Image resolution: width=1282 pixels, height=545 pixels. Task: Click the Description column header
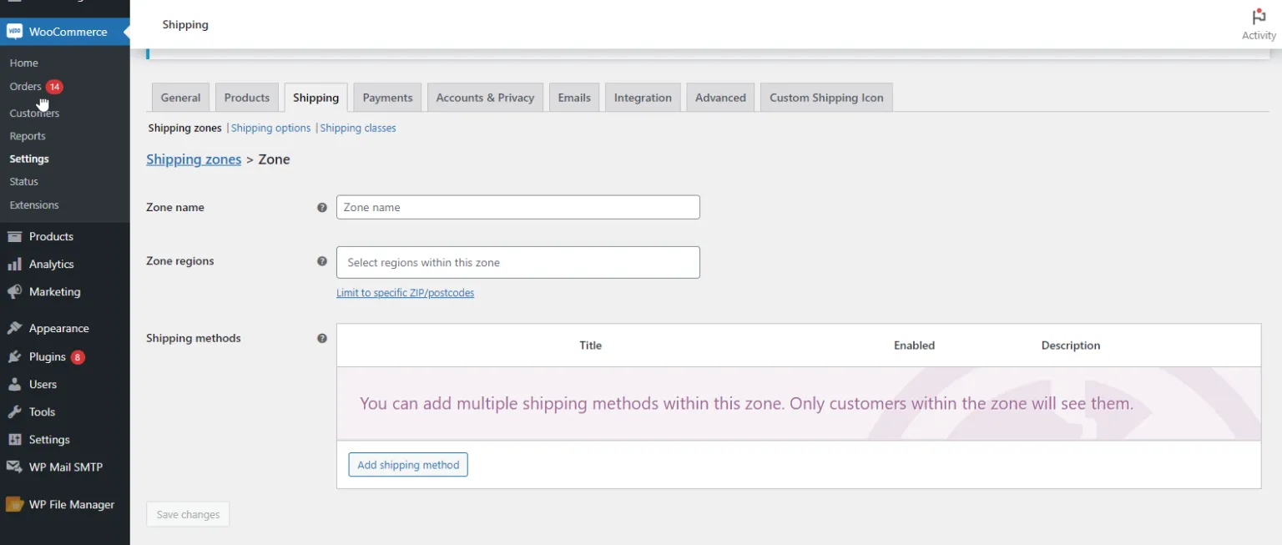pos(1071,345)
